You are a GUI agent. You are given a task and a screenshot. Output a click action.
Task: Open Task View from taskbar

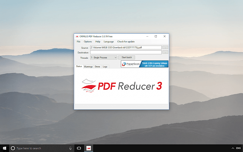(x=79, y=148)
